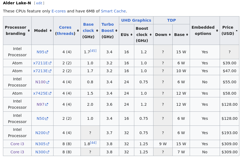This screenshot has width=241, height=159.
Task: Sort by Embedded options column arrows
Action: [217, 31]
